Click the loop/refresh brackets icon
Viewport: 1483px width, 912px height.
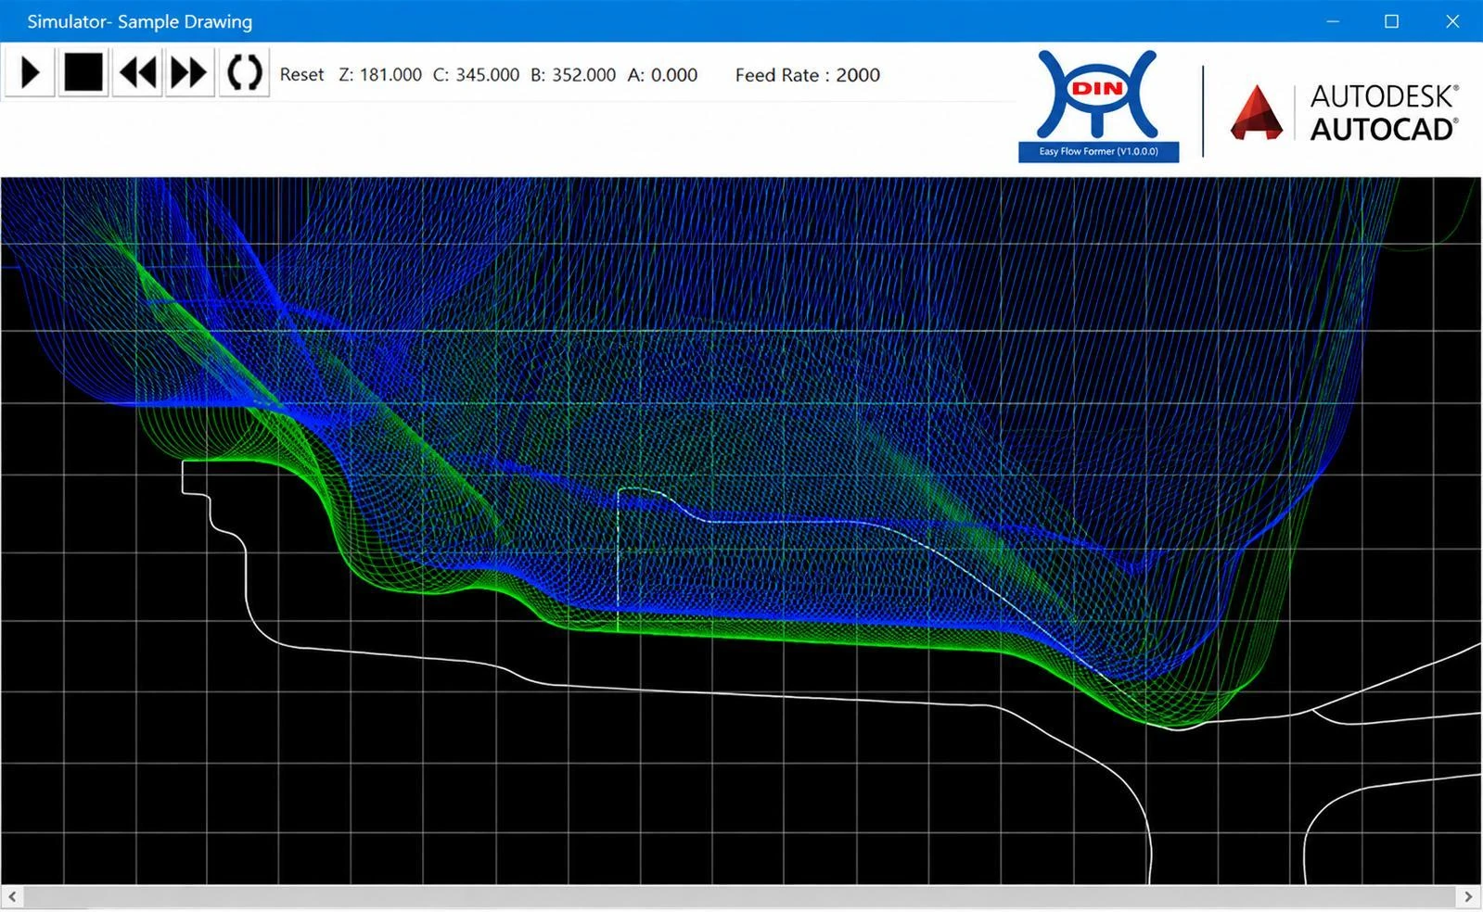(245, 72)
